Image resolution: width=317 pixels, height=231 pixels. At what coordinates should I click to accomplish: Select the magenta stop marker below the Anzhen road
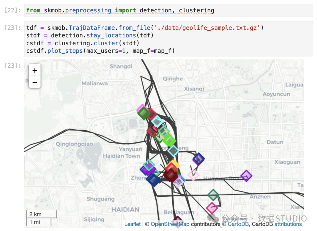[x=212, y=208]
